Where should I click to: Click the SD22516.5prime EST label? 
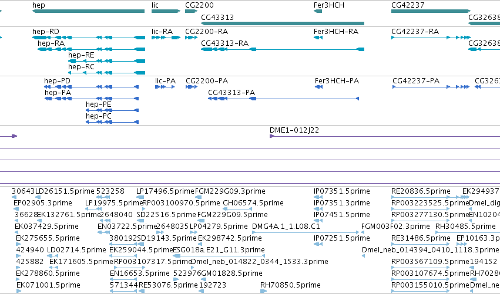pyautogui.click(x=166, y=215)
